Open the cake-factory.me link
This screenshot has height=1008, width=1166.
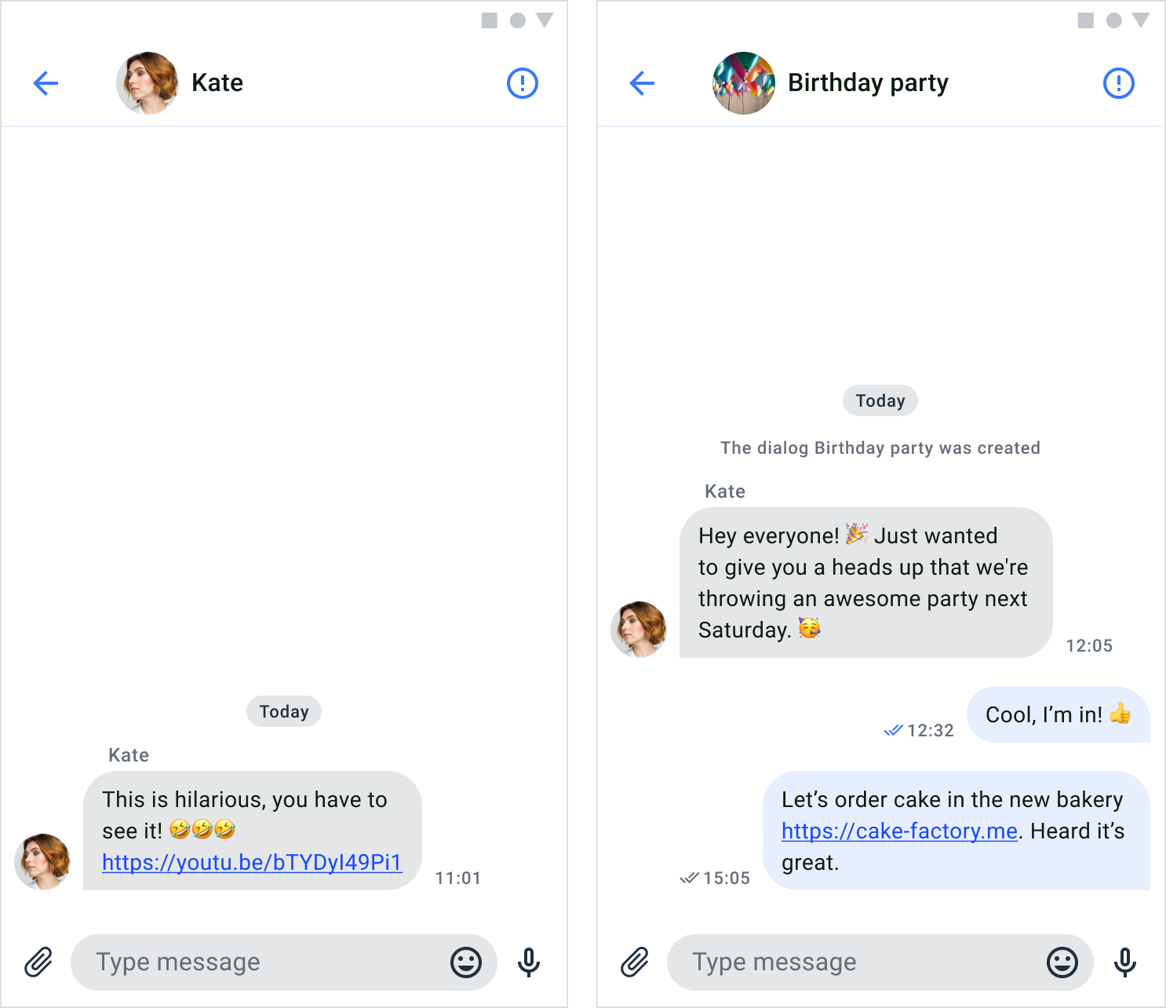coord(899,831)
